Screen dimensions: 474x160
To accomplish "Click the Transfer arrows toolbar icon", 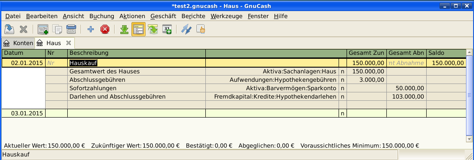I will tap(186, 29).
